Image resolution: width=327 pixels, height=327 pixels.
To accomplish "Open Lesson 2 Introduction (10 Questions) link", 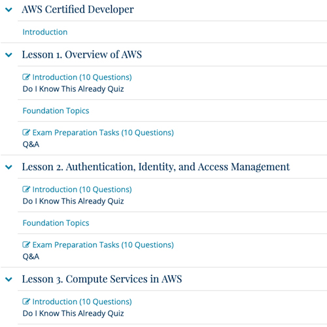I will click(x=82, y=190).
